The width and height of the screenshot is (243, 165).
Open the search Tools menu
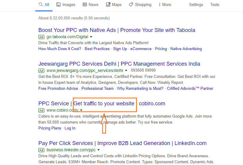215,5
